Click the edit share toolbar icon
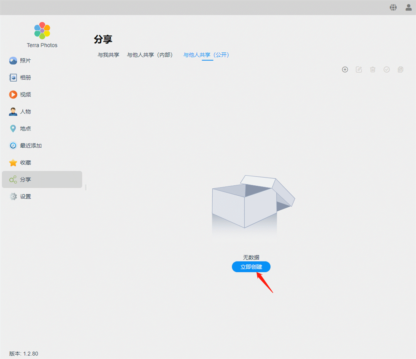Viewport: 416px width, 359px height. click(x=359, y=69)
